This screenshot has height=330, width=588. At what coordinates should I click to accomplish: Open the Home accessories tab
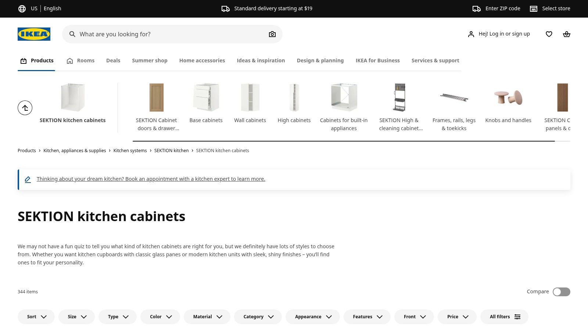tap(202, 61)
